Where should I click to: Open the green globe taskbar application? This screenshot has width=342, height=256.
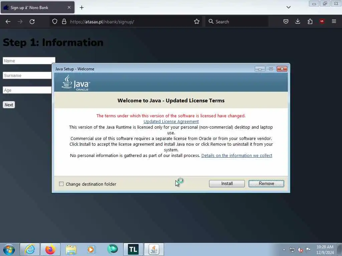click(113, 249)
